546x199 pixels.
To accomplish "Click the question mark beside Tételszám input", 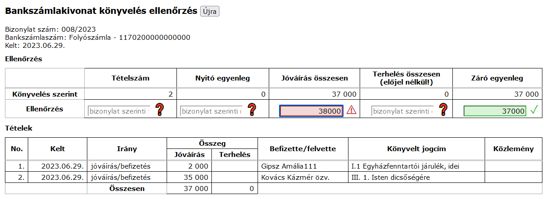I will click(x=160, y=110).
